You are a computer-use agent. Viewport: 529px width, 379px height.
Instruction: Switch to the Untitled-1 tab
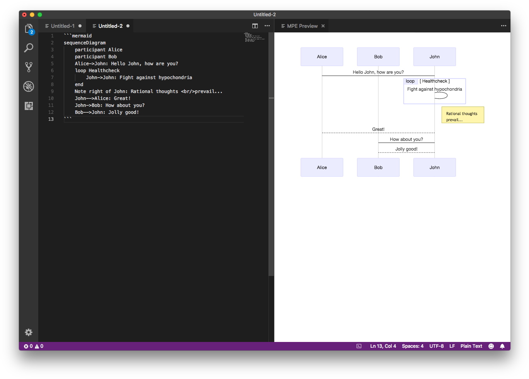(x=63, y=26)
